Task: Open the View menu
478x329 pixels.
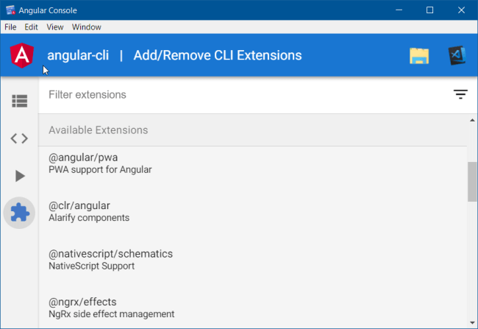Action: tap(55, 27)
